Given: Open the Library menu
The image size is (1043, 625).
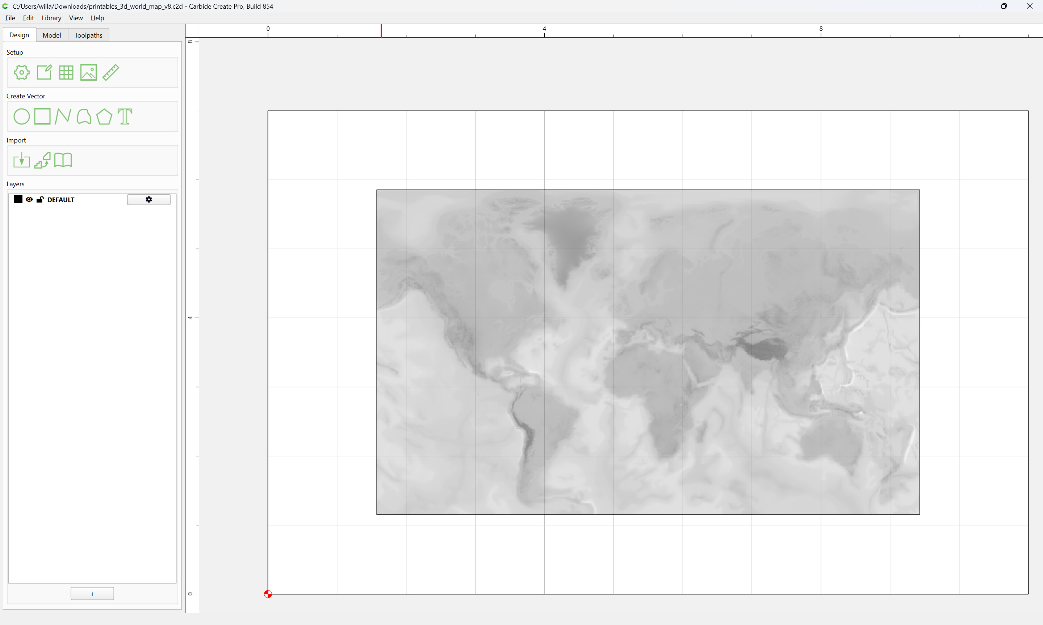Looking at the screenshot, I should pos(51,18).
